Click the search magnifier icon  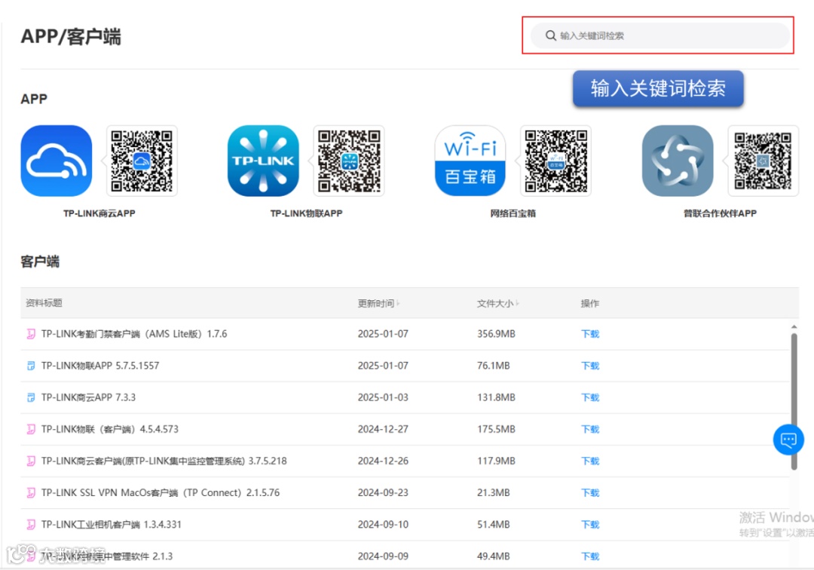coord(550,35)
